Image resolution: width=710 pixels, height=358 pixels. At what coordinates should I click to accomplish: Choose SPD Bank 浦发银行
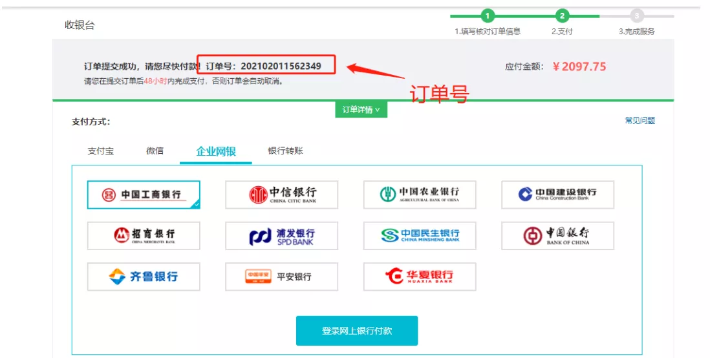click(281, 236)
